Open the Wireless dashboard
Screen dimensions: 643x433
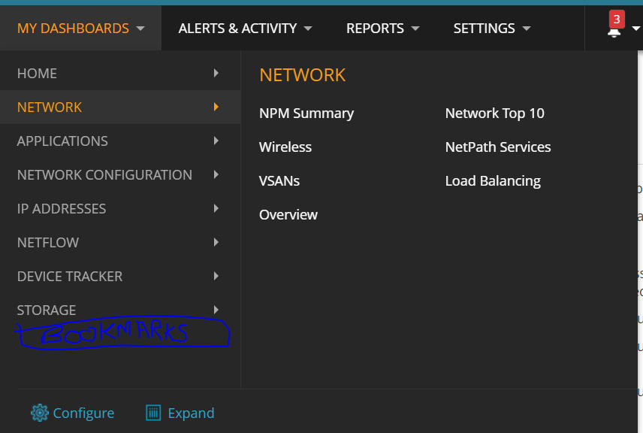(285, 147)
